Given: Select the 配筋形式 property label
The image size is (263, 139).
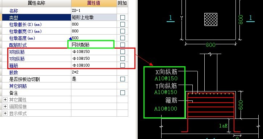Looking at the screenshot, I should tap(18, 45).
